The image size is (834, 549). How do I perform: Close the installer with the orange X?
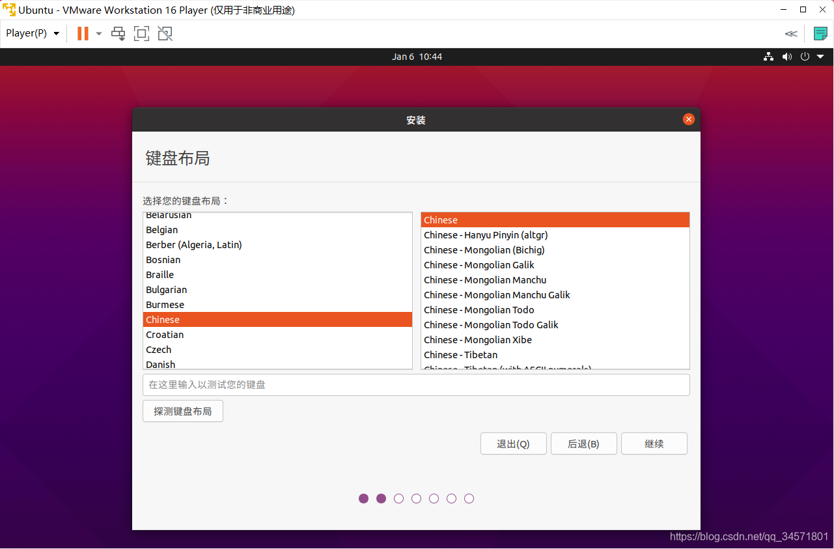point(688,119)
